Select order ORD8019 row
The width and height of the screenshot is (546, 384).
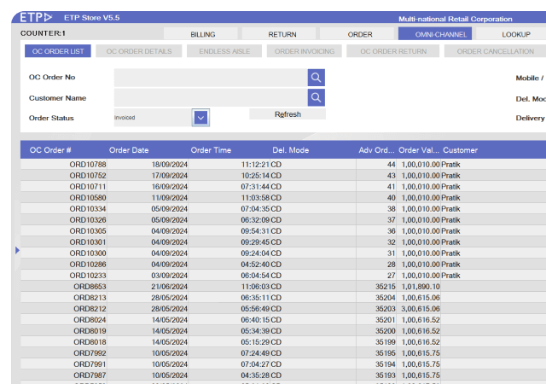pos(283,331)
